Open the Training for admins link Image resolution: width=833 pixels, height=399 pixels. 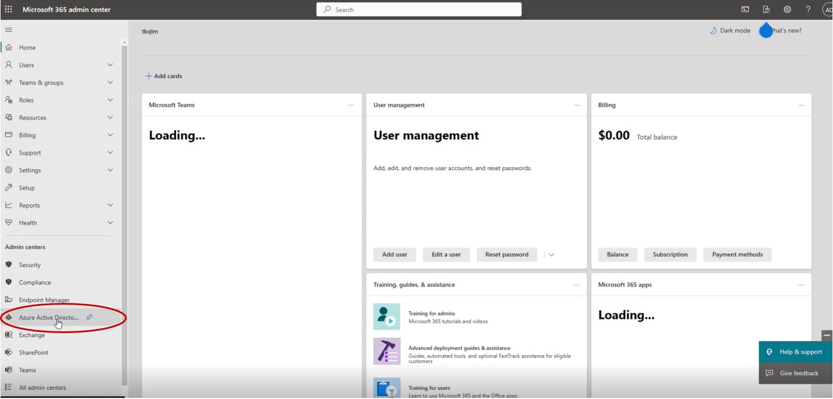coord(432,314)
